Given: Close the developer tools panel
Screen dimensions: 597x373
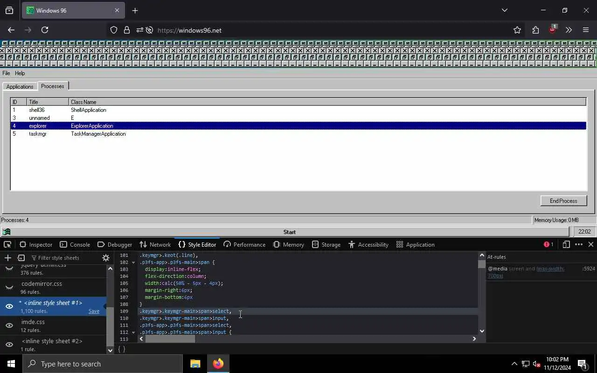Looking at the screenshot, I should (590, 244).
